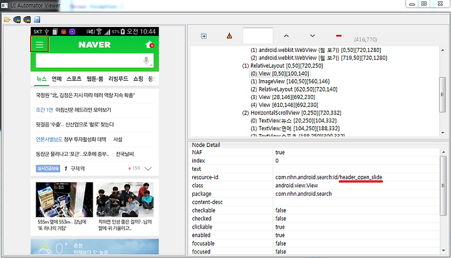Click the first Device Screenshot toolbar icon
Screen dimensions: 451x258
18,19
